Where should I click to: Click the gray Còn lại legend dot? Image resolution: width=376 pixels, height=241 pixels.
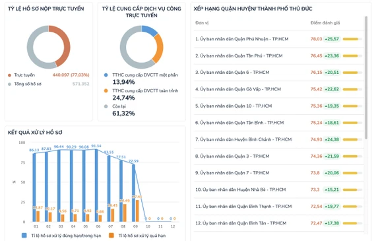(x=106, y=106)
